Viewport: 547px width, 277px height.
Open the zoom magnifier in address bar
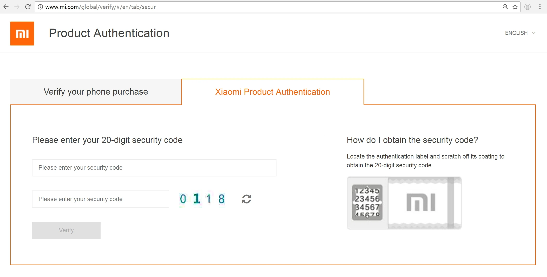point(505,7)
